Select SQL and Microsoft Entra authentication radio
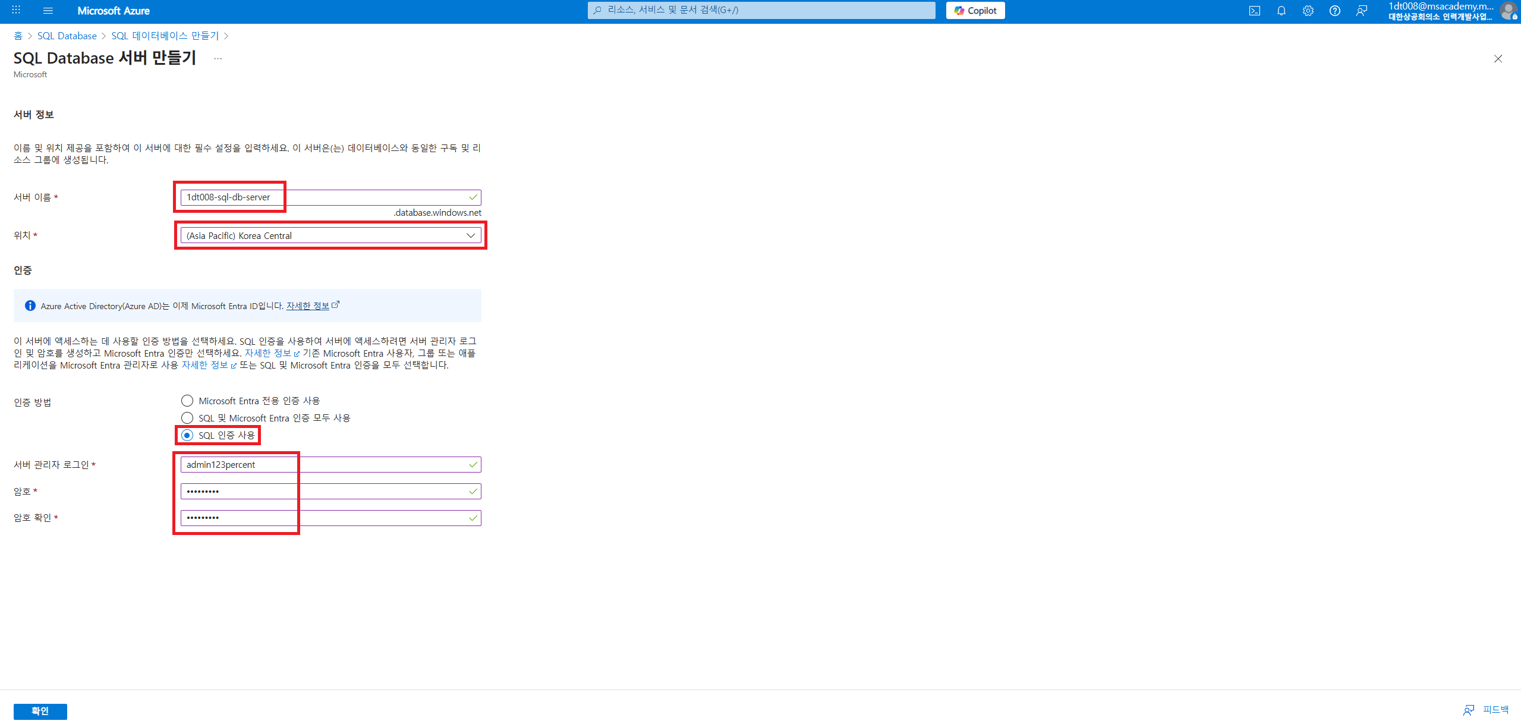Screen dimensions: 1521x727 pos(187,418)
